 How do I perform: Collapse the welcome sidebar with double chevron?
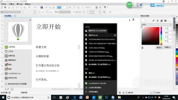30,20
